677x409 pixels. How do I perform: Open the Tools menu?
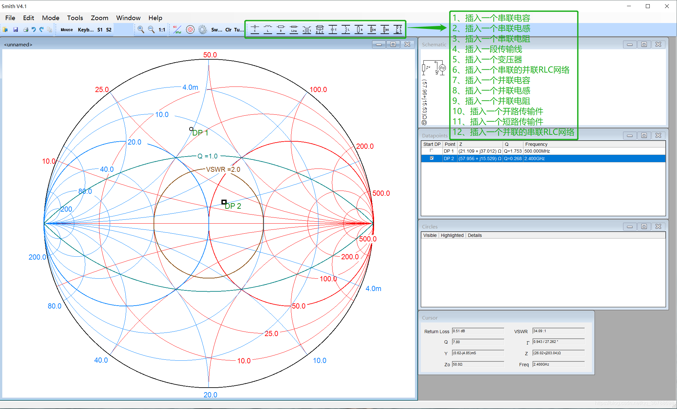click(x=75, y=18)
